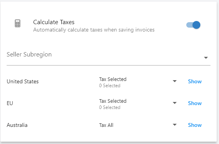Click '0 Selected' under EU dropdown
219x144 pixels.
110,107
